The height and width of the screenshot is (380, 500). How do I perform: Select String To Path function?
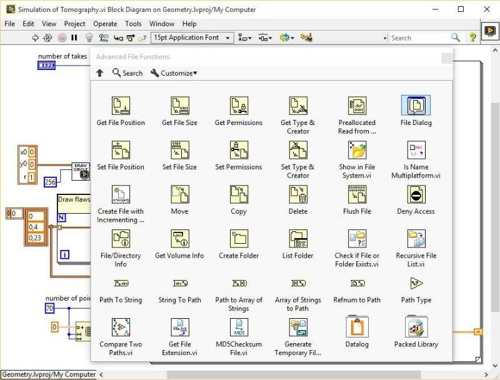point(180,283)
